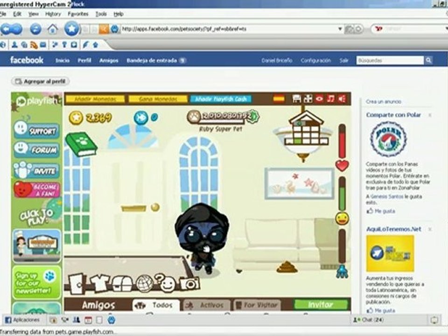
Task: Click the browser back/forward button
Action: coord(12,29)
